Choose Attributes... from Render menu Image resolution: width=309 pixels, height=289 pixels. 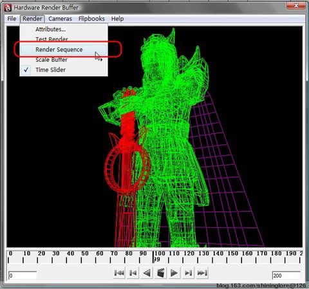(x=64, y=29)
